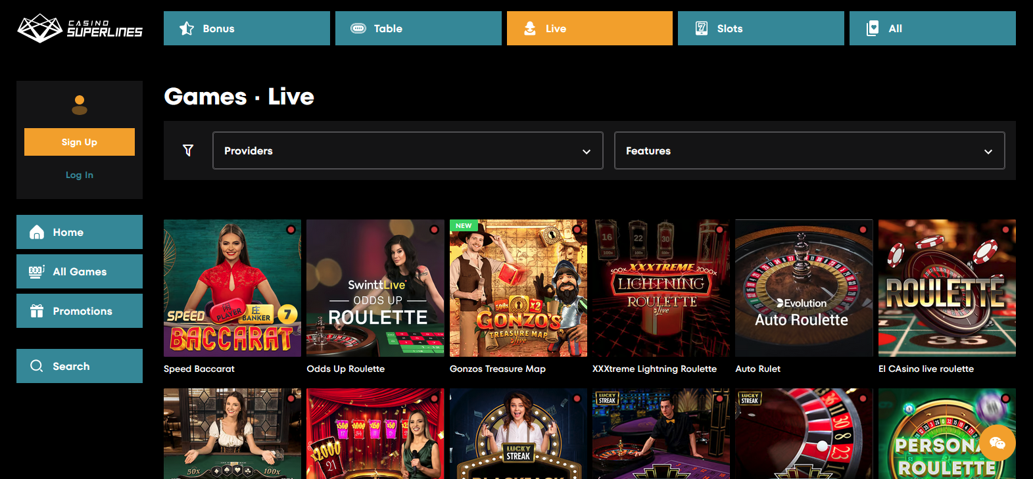Screen dimensions: 1033x479
Task: Open the All games tab
Action: click(932, 28)
